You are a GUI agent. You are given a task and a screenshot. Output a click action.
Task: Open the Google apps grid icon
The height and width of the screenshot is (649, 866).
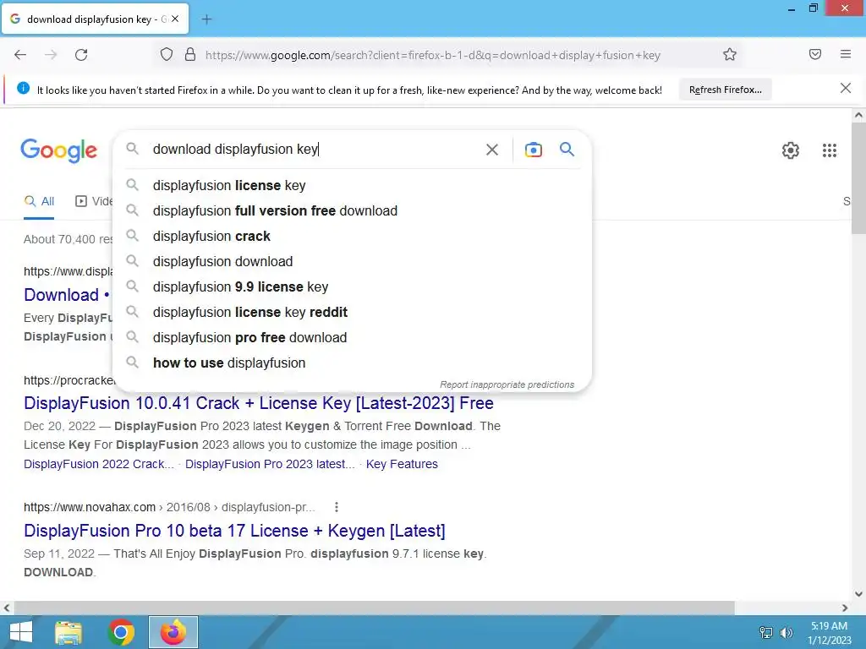tap(829, 150)
